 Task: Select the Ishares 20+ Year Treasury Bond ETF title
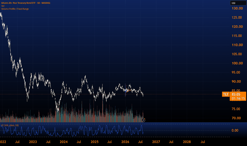tap(26, 3)
